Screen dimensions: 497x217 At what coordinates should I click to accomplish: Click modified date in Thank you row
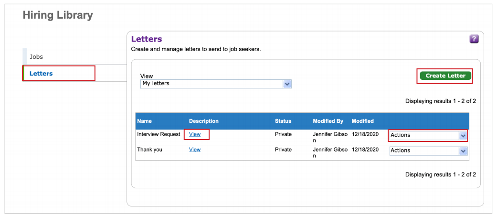coord(365,150)
